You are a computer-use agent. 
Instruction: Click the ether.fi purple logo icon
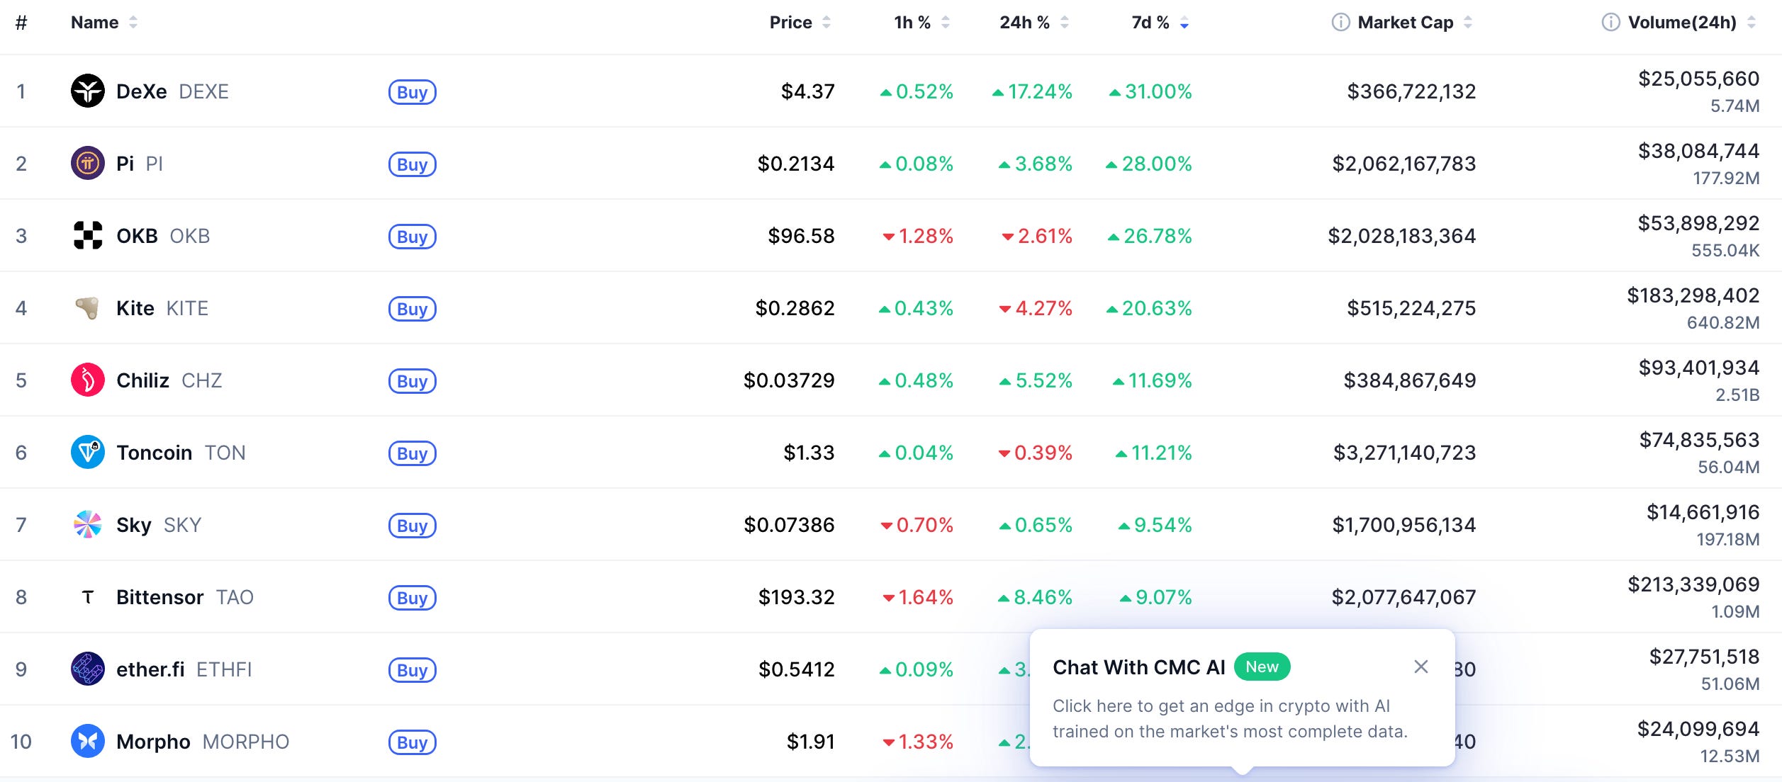(88, 669)
